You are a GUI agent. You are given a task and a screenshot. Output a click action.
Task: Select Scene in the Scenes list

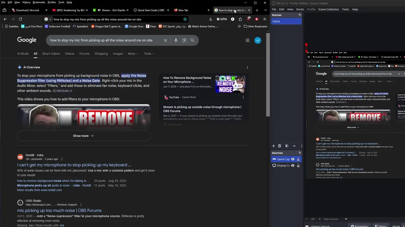coord(286,21)
